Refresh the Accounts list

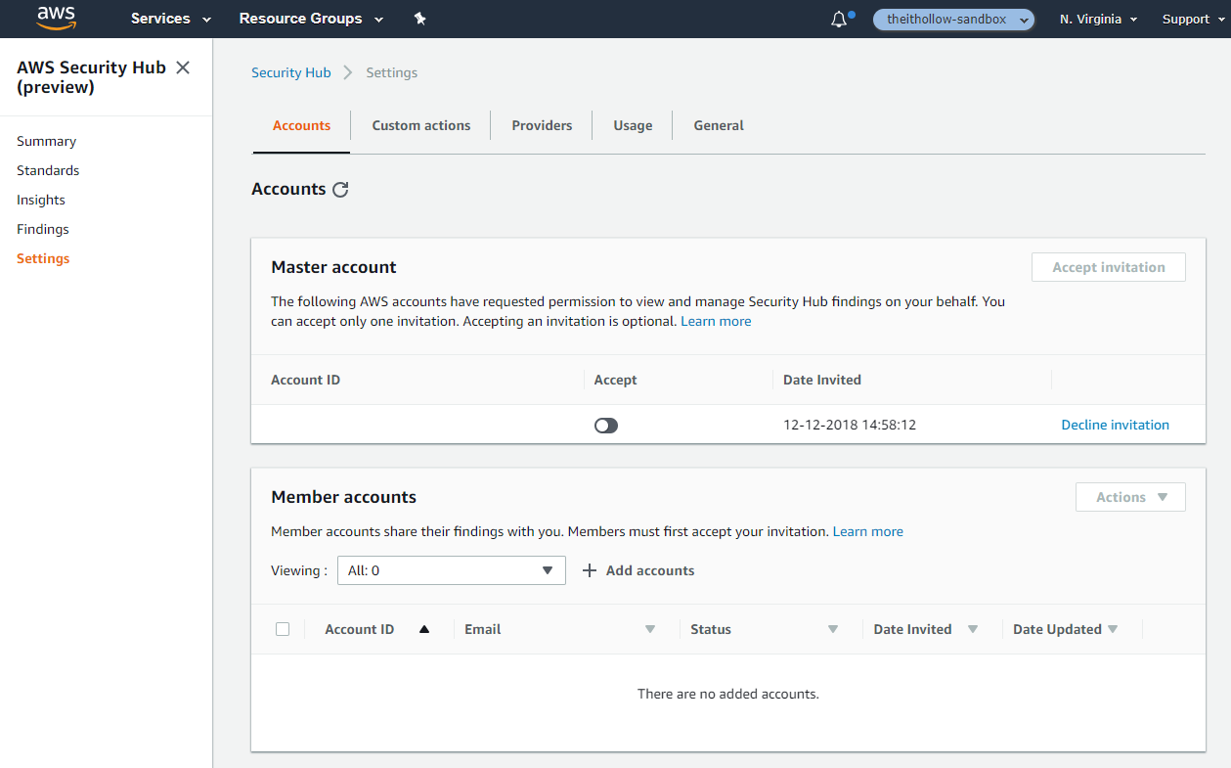[340, 190]
